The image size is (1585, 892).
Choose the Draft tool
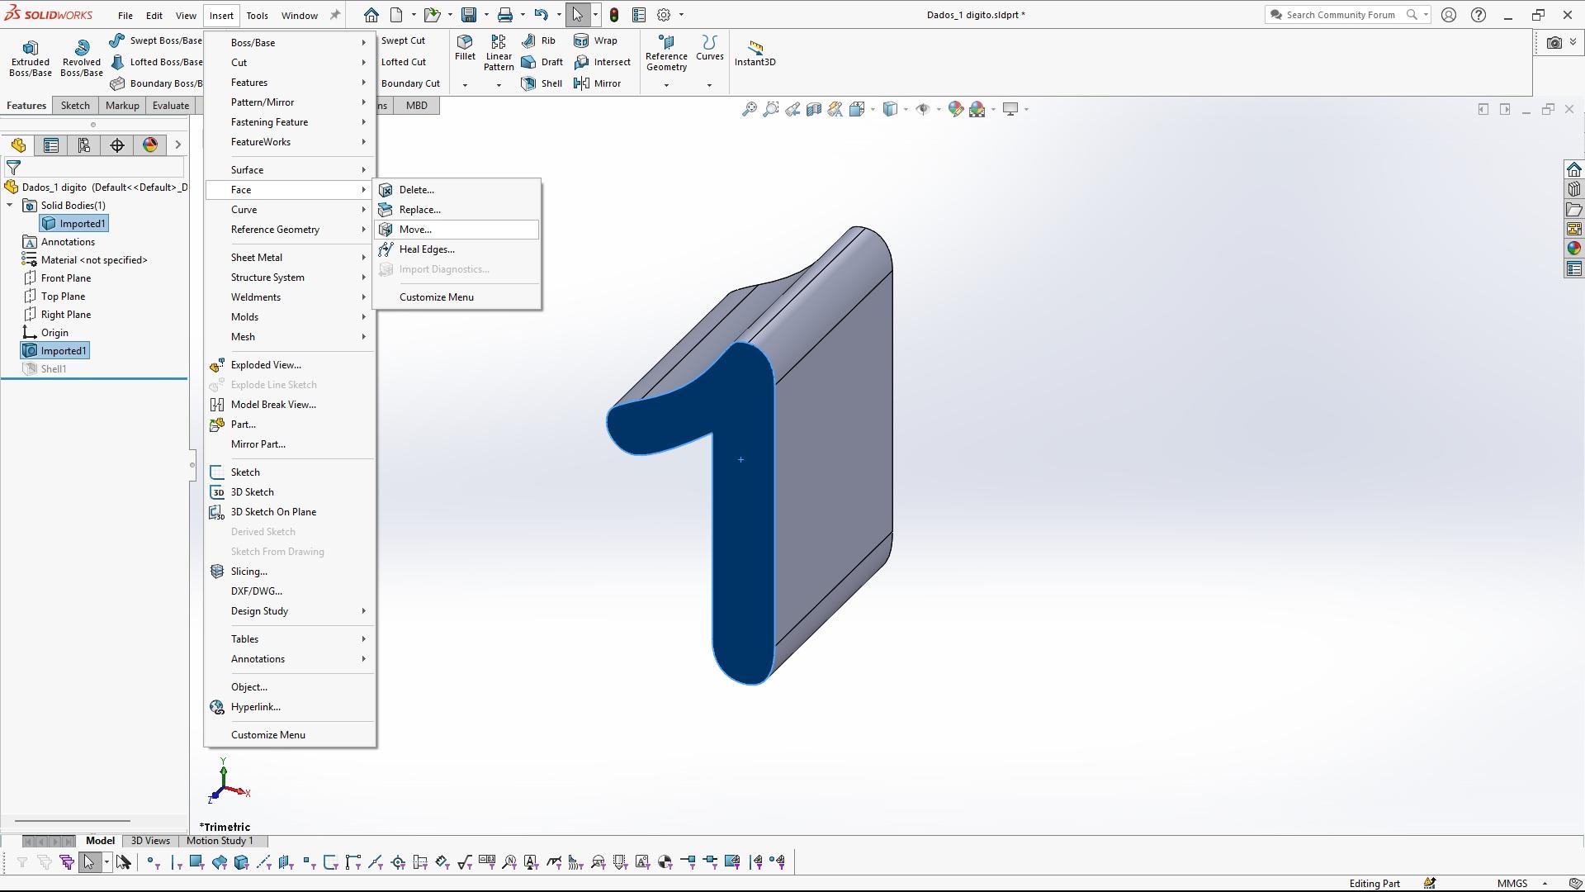[x=542, y=62]
